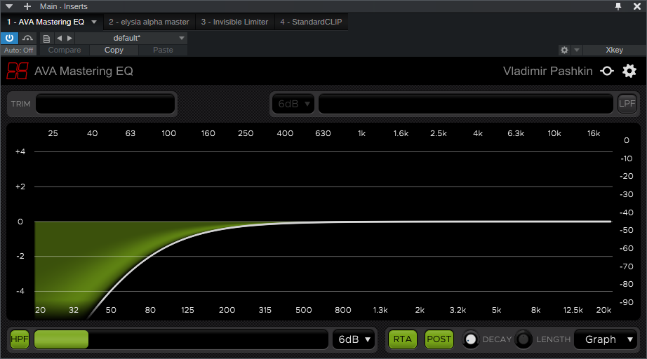Open the AVA plugin settings gear

(x=629, y=72)
